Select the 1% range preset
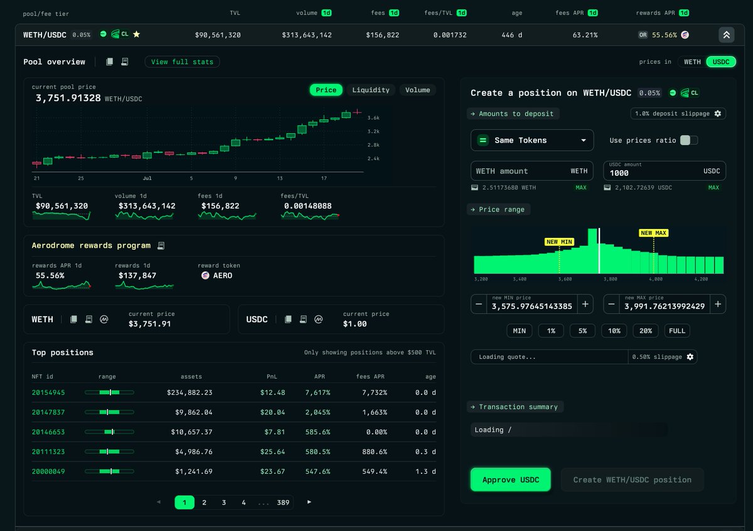Screen dimensions: 753x531 [x=551, y=331]
